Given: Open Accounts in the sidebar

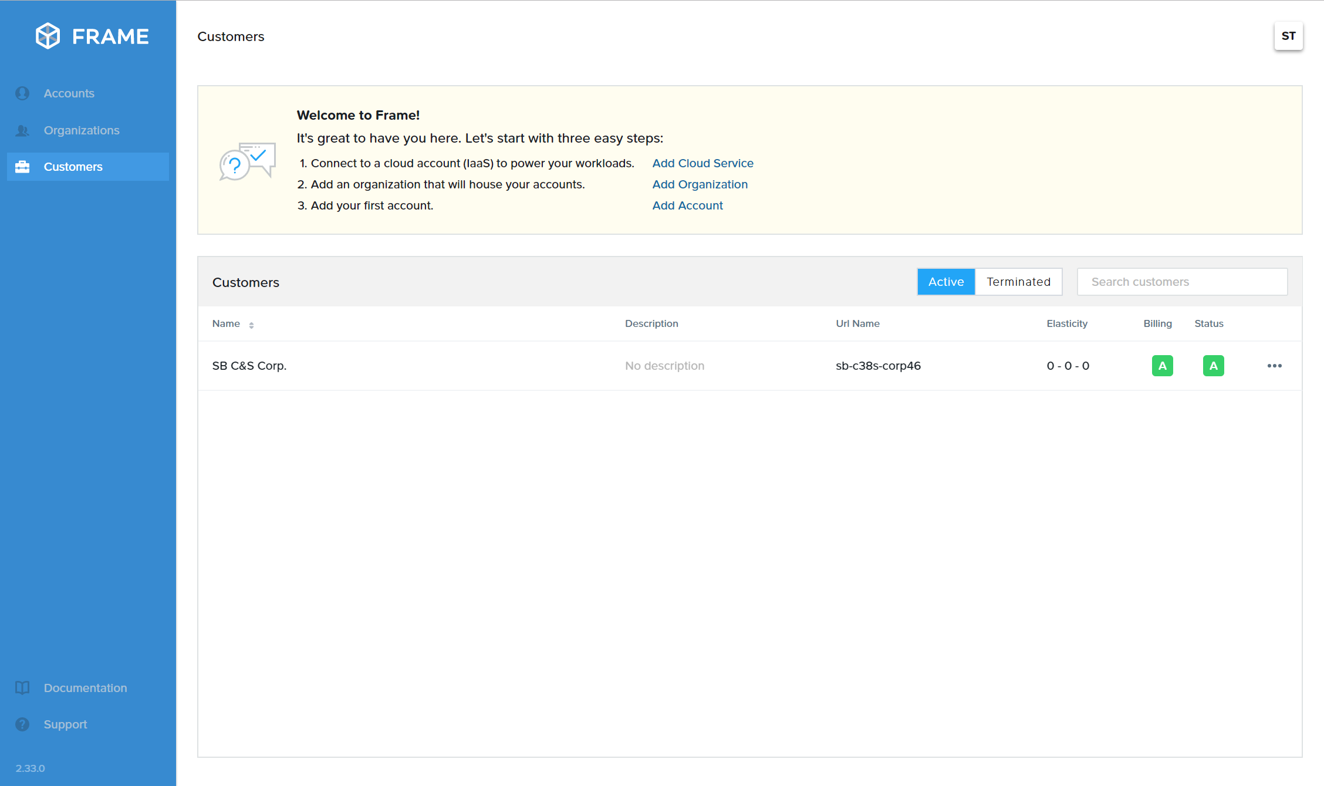Looking at the screenshot, I should [x=88, y=93].
